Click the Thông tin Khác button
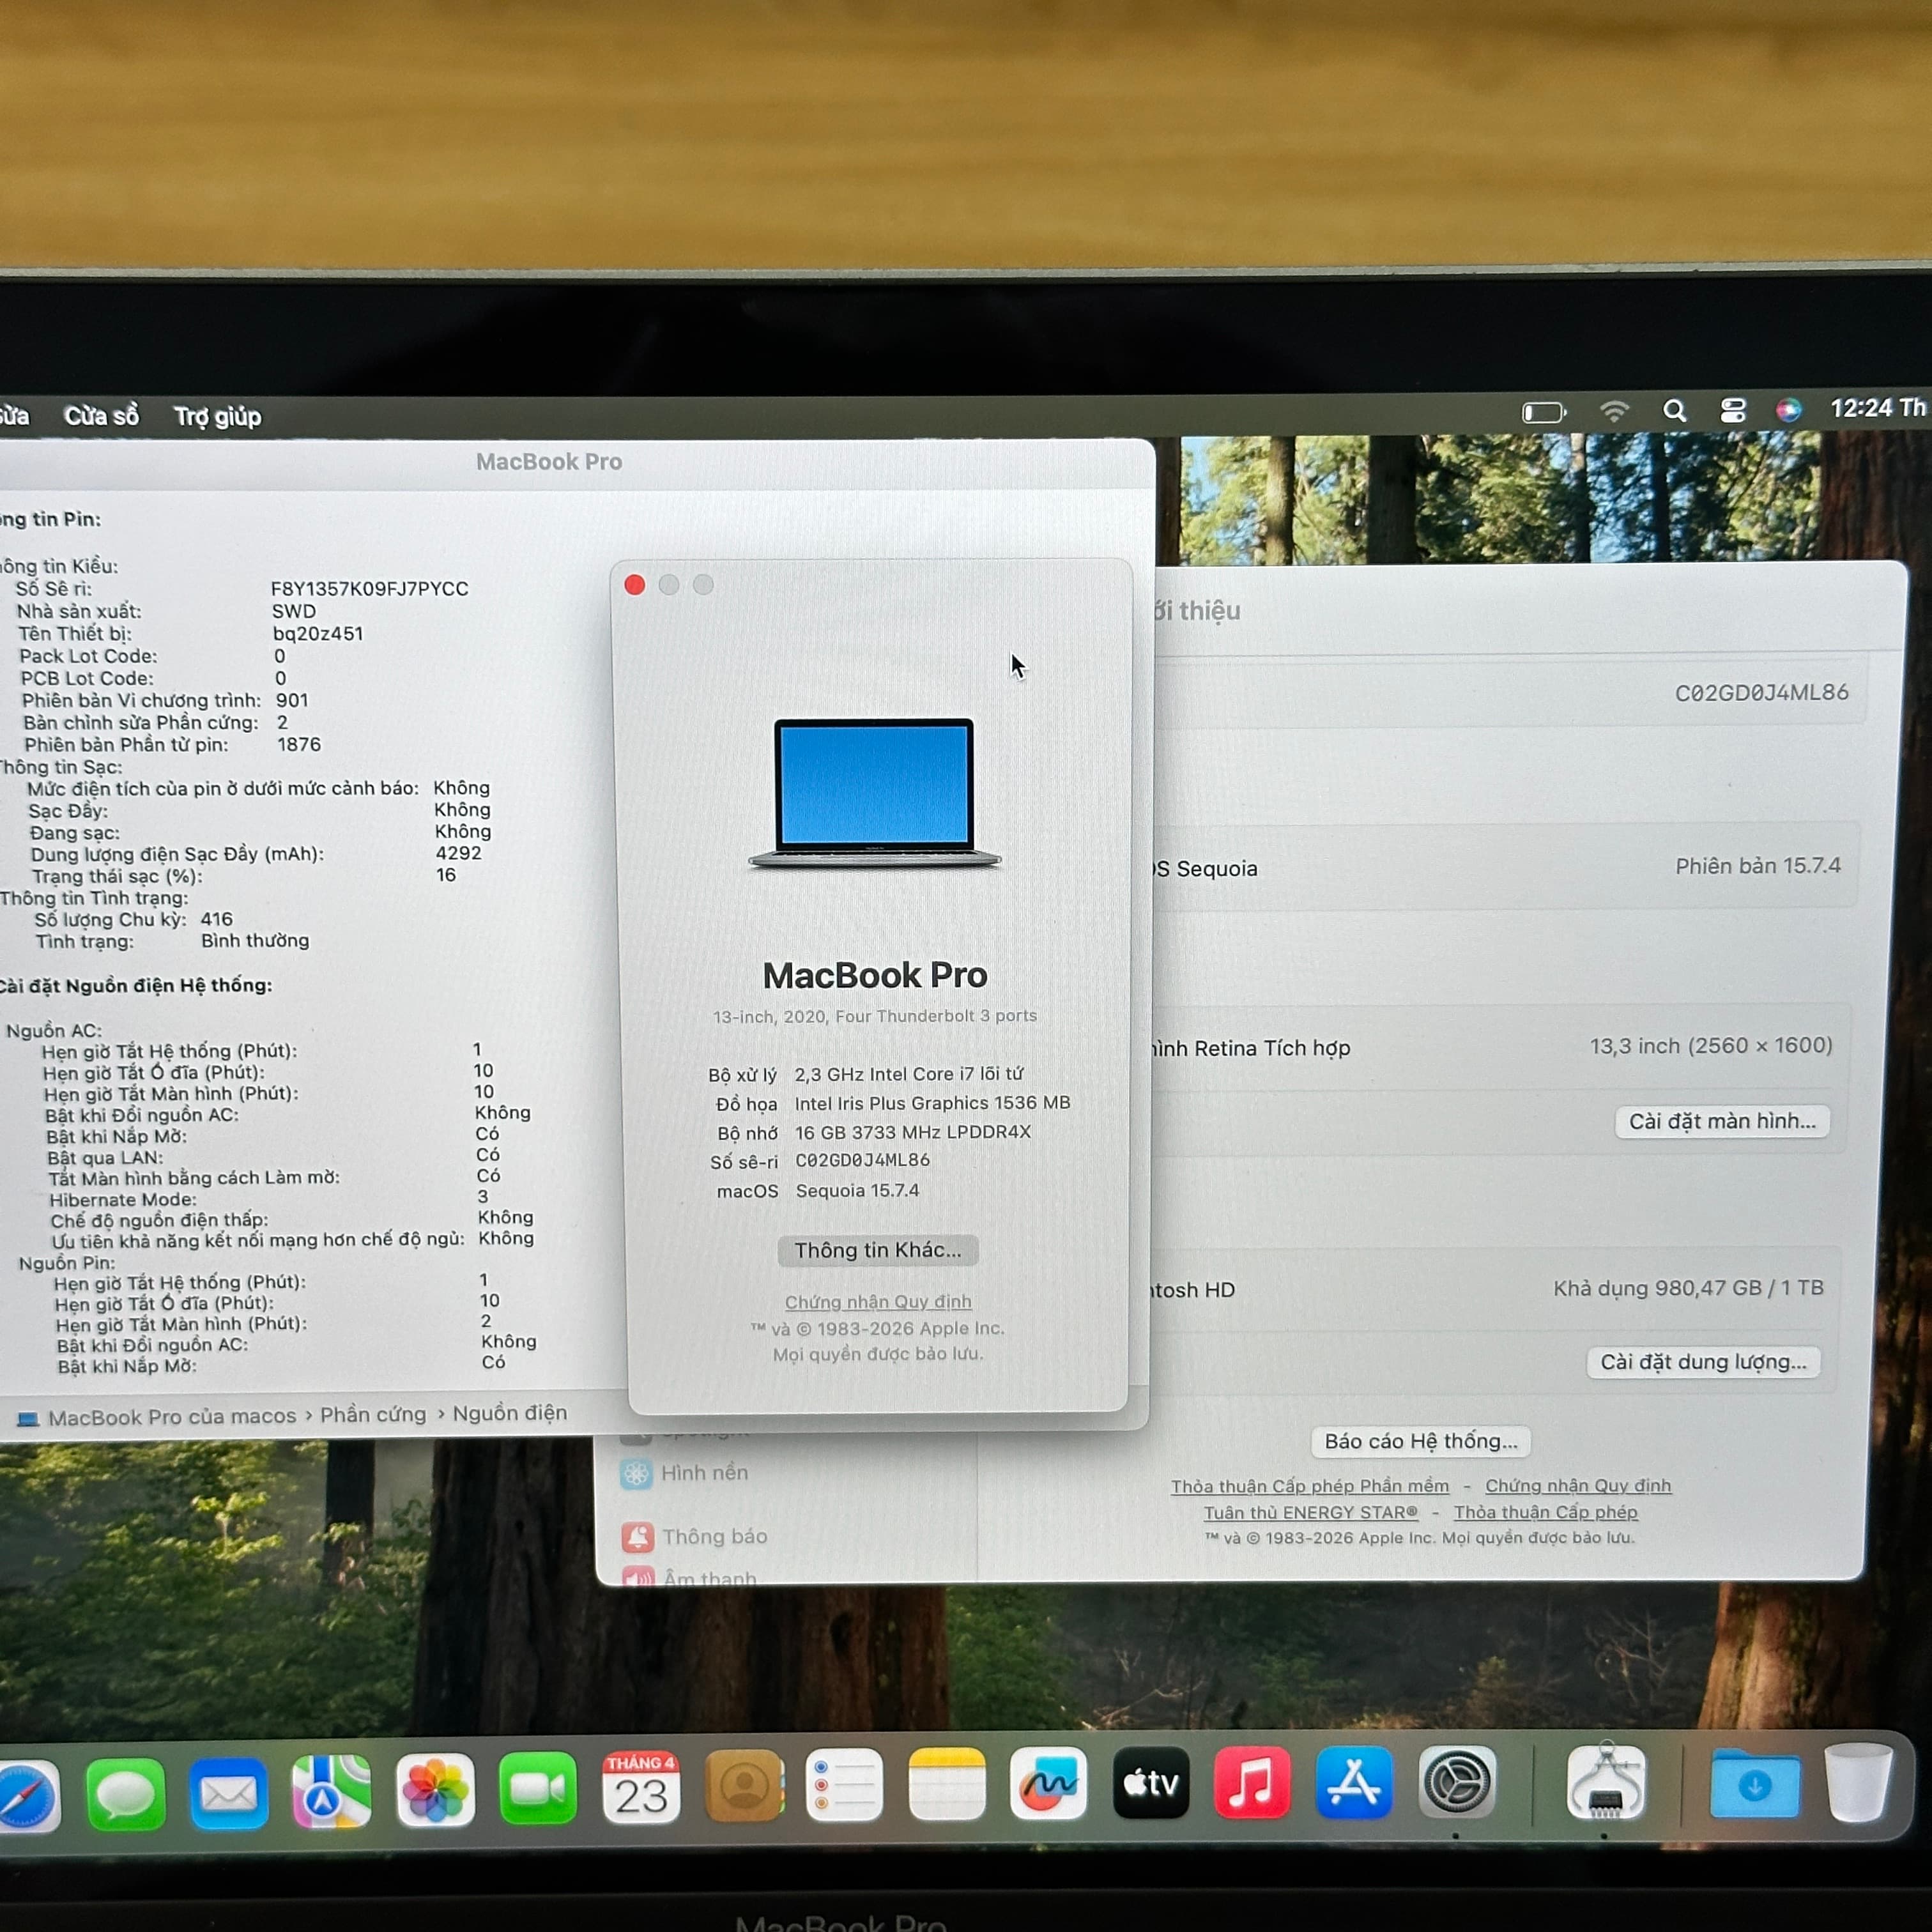The height and width of the screenshot is (1932, 1932). pos(877,1250)
